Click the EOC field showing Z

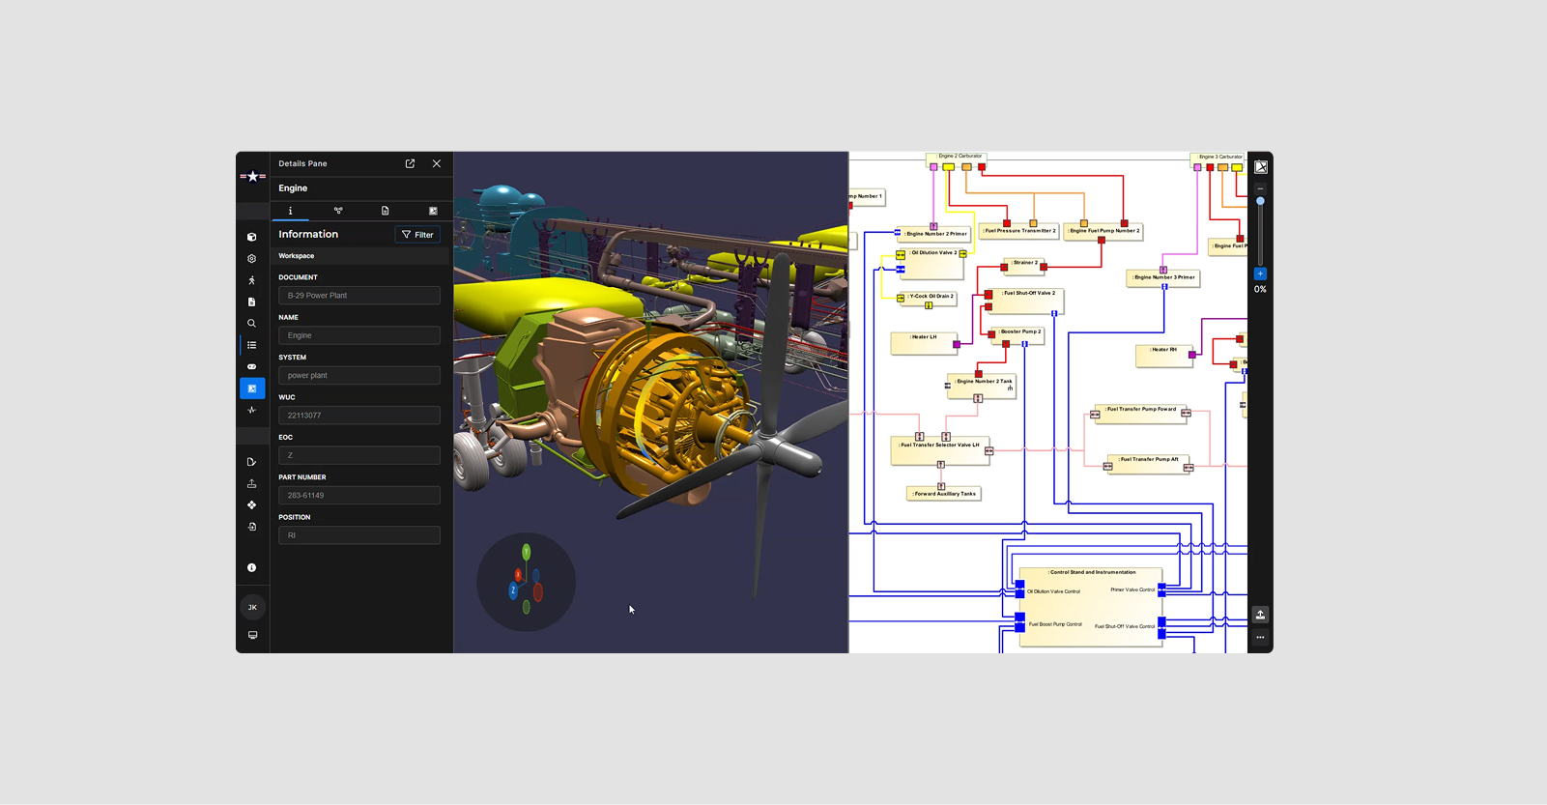point(359,455)
